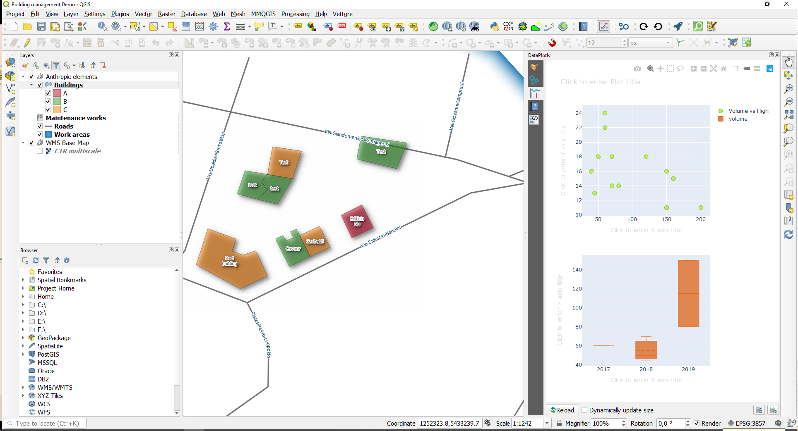Expand the XYZ Tiles node
Image resolution: width=798 pixels, height=431 pixels.
pyautogui.click(x=23, y=395)
